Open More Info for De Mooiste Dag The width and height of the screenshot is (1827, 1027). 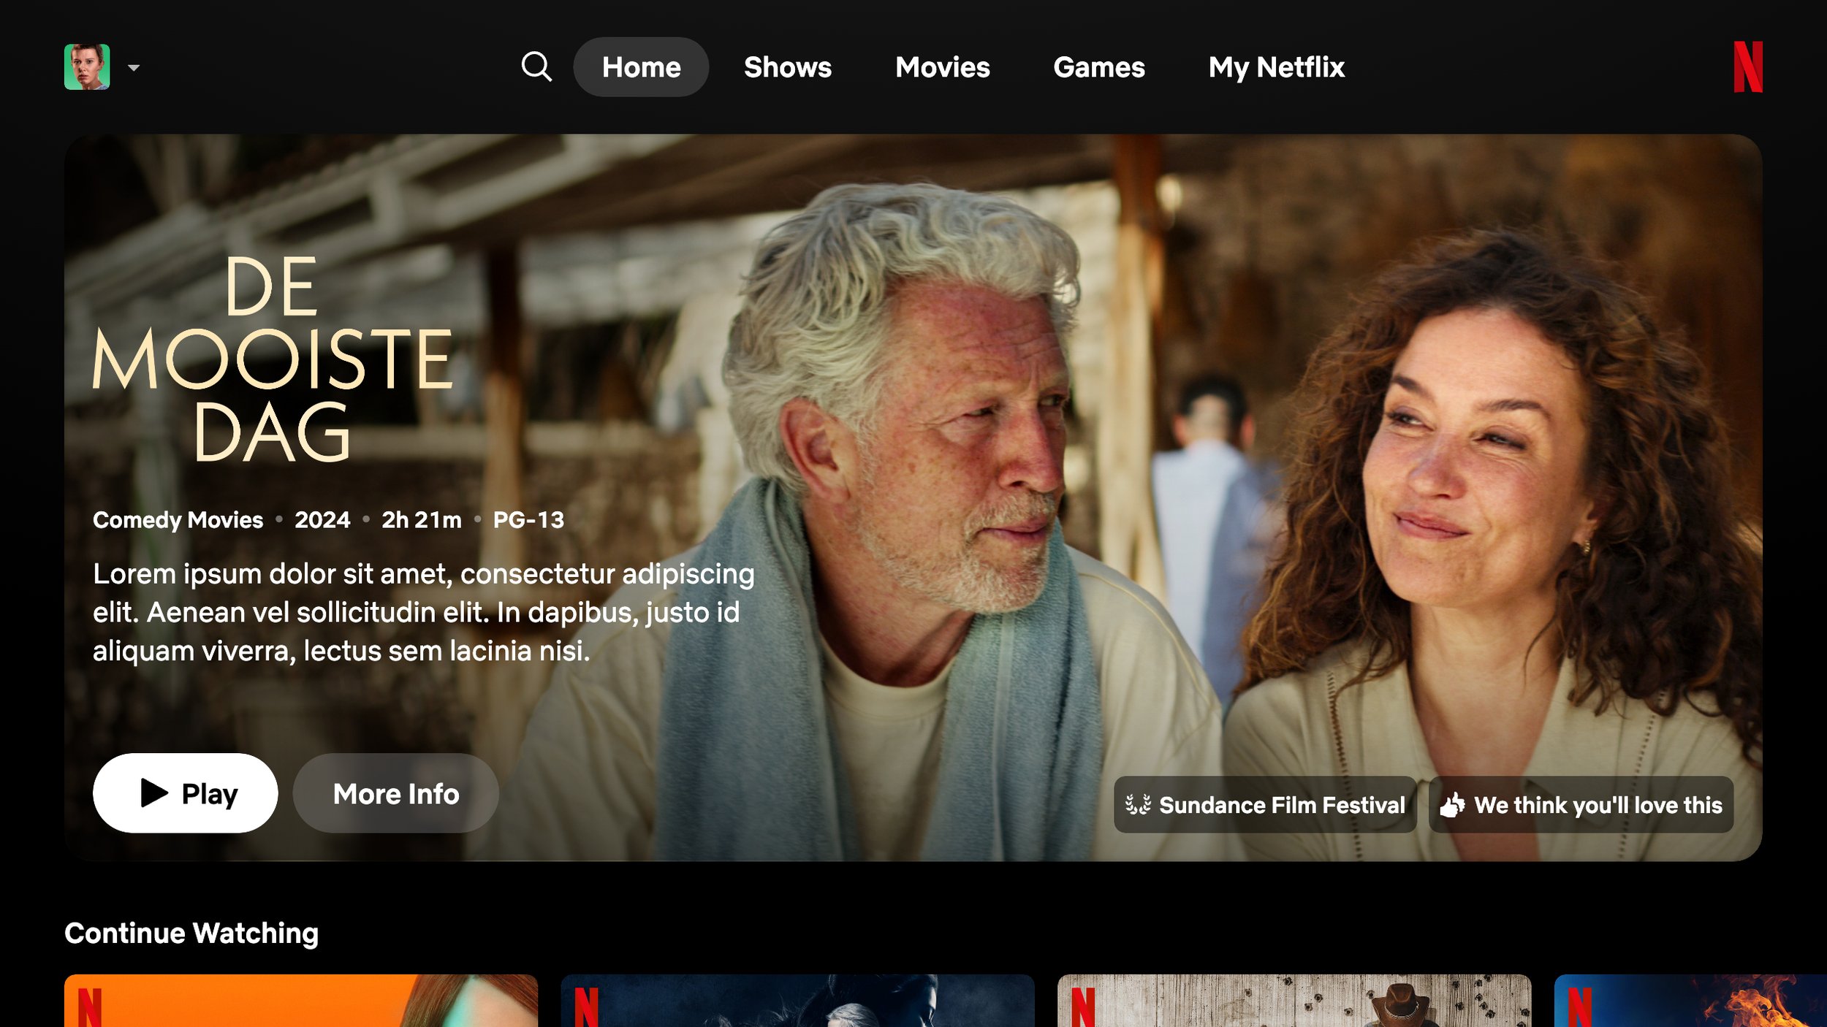pyautogui.click(x=395, y=793)
